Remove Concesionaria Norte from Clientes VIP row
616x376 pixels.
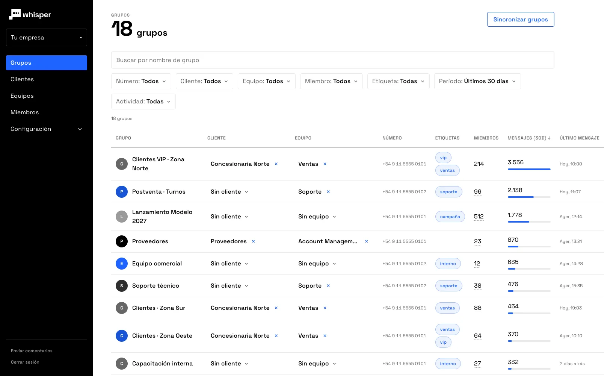276,164
